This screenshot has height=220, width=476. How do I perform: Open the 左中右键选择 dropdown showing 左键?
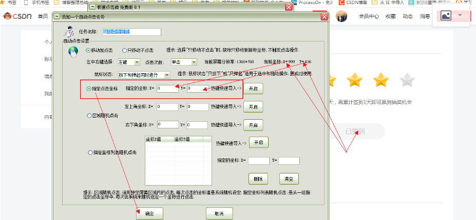(x=129, y=62)
